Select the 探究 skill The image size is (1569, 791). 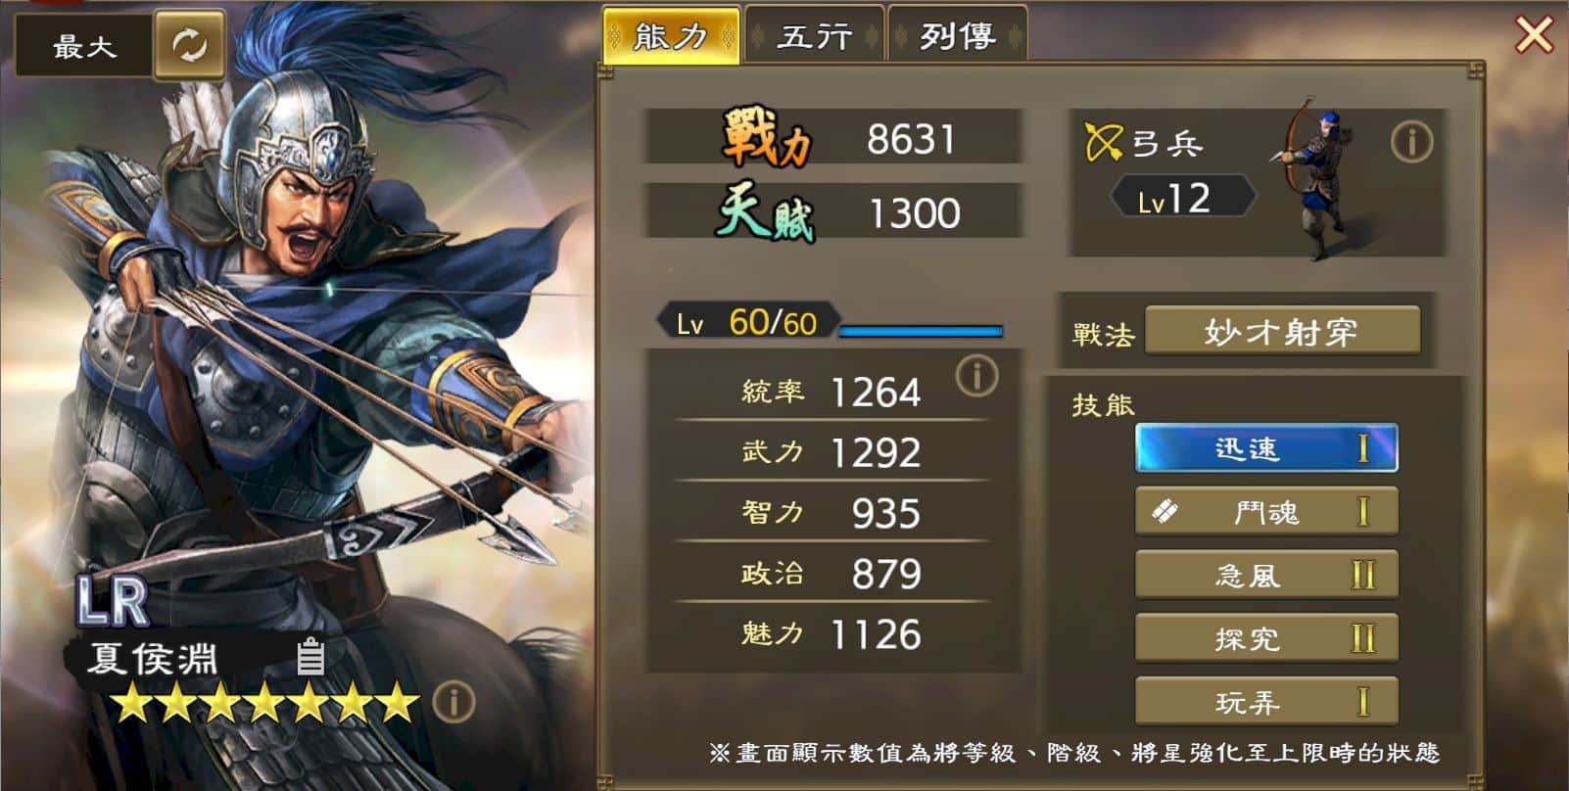1266,638
